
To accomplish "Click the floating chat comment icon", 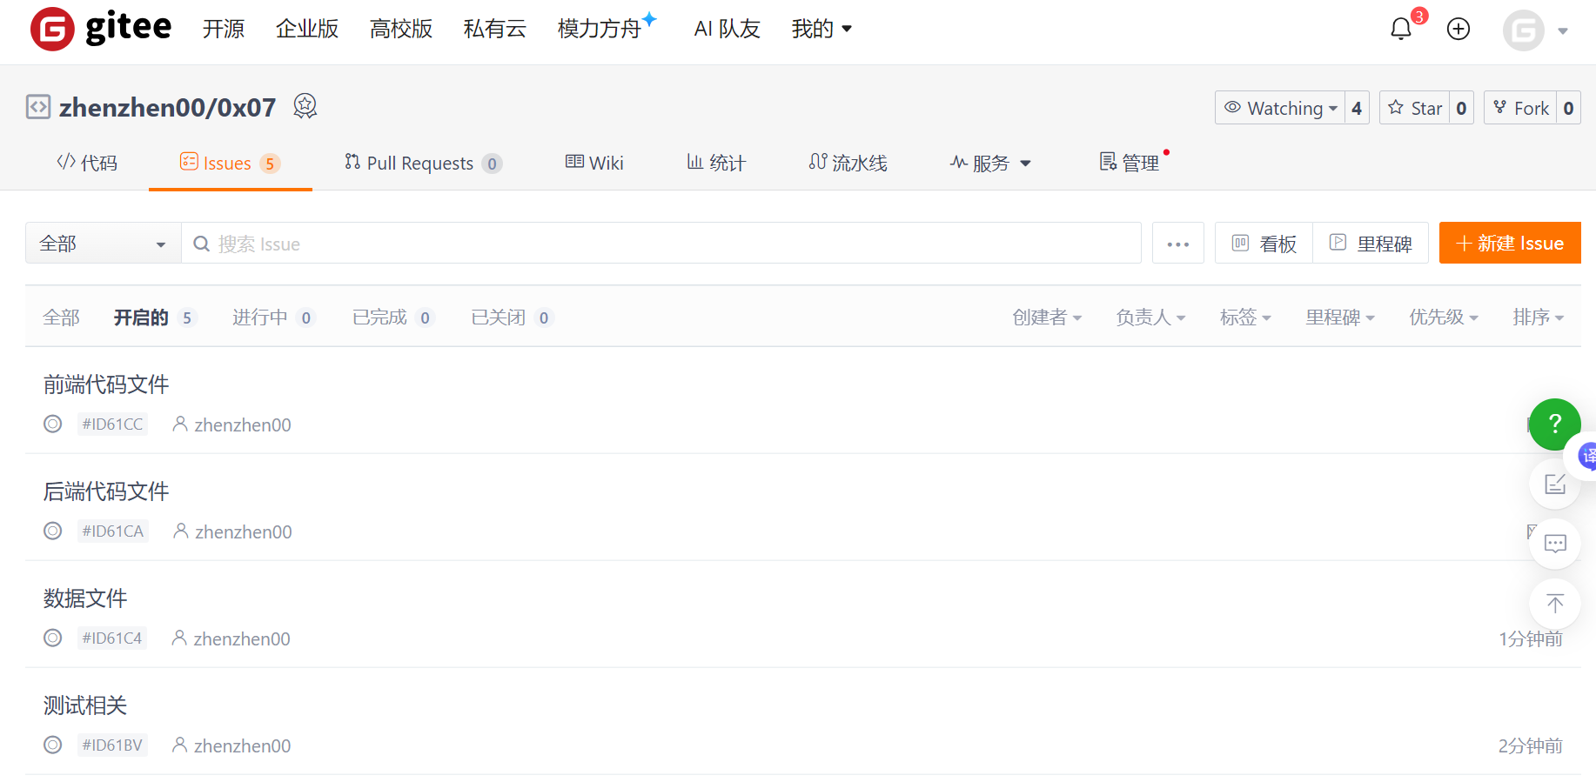I will [1555, 544].
